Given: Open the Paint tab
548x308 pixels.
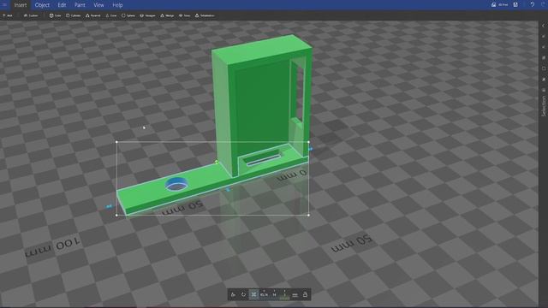Looking at the screenshot, I should tap(80, 5).
